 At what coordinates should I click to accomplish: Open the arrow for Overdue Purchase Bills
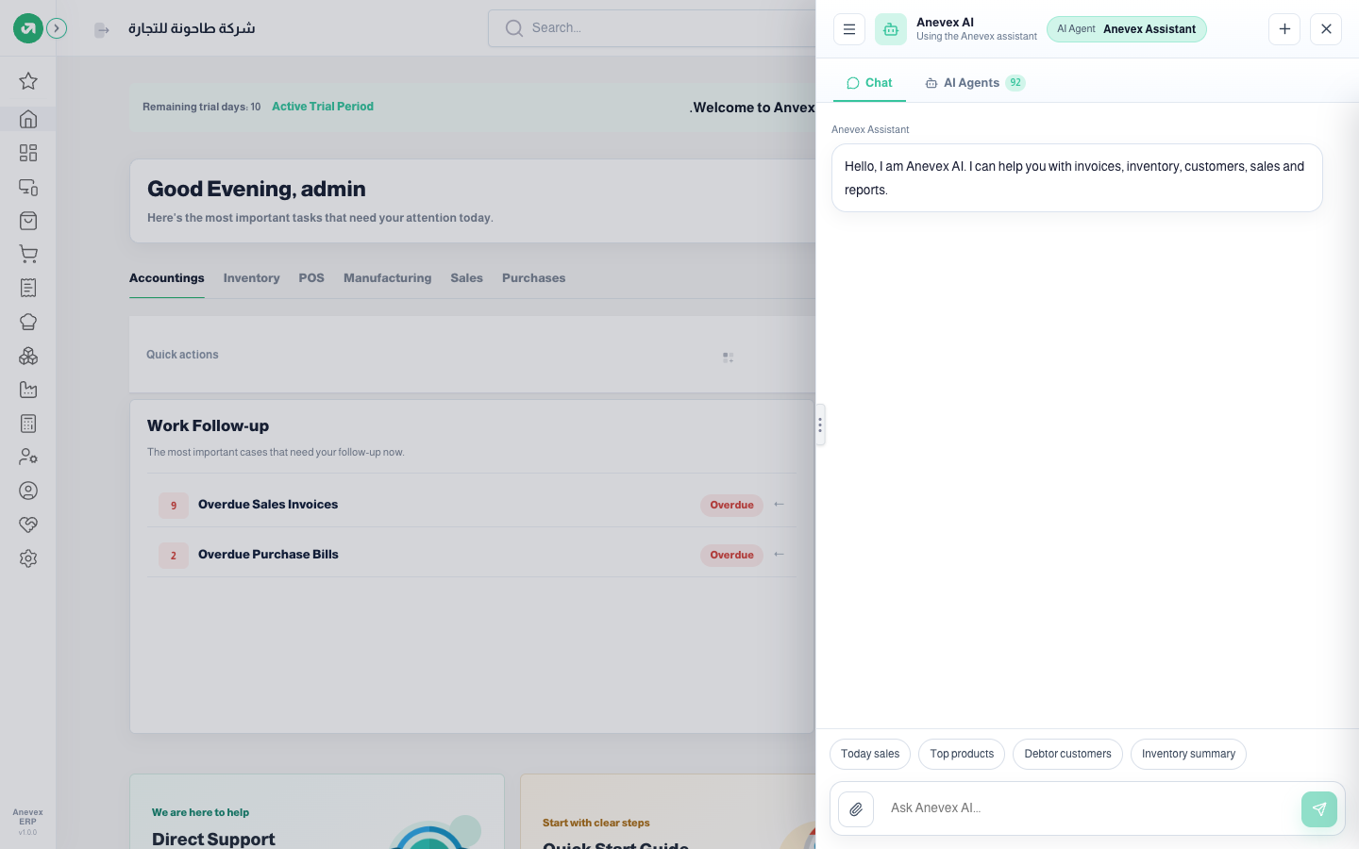click(779, 555)
